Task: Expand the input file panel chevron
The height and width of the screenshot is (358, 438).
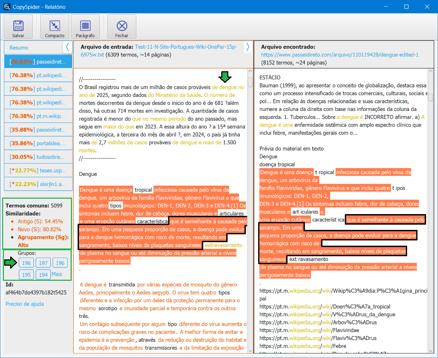Action: tap(248, 47)
